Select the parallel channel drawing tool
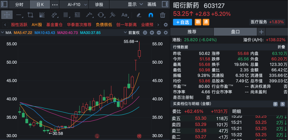This screenshot has height=140, width=288. 54,15
